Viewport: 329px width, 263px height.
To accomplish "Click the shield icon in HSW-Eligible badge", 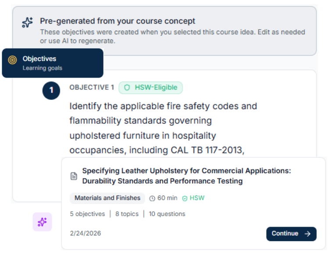I will [x=127, y=88].
